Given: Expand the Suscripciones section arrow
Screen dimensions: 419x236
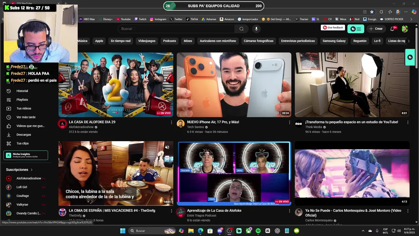Looking at the screenshot, I should point(32,170).
